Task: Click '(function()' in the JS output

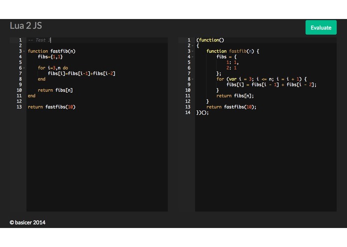Action: pyautogui.click(x=210, y=40)
